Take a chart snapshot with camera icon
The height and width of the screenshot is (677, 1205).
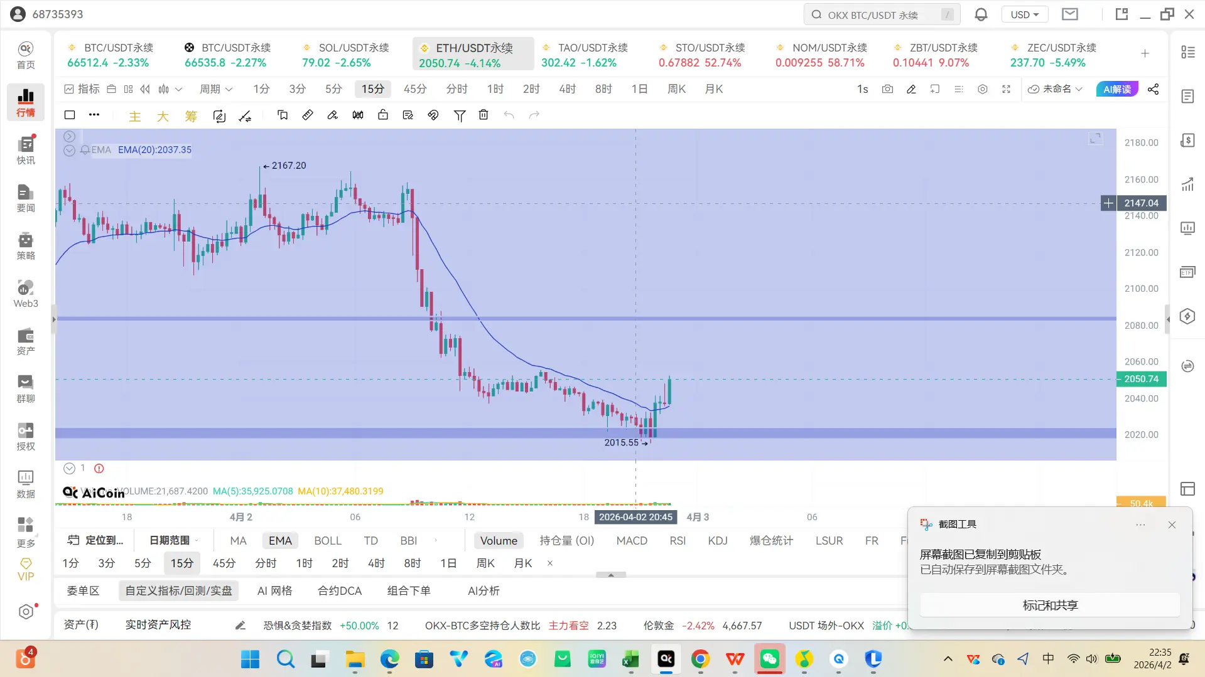click(x=887, y=89)
